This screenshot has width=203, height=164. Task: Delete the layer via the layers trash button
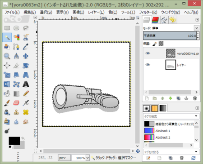click(195, 98)
